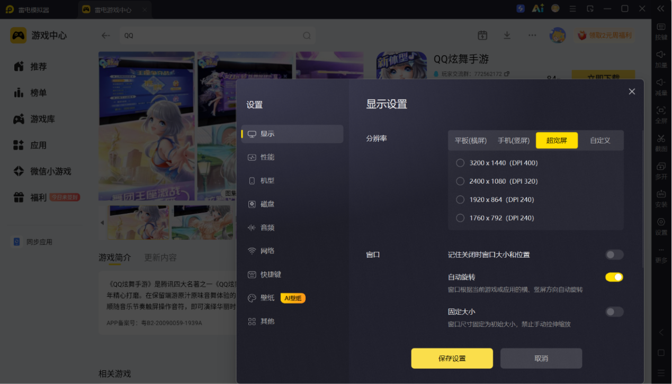
Task: Click the 安装 APK install tool
Action: [x=661, y=198]
